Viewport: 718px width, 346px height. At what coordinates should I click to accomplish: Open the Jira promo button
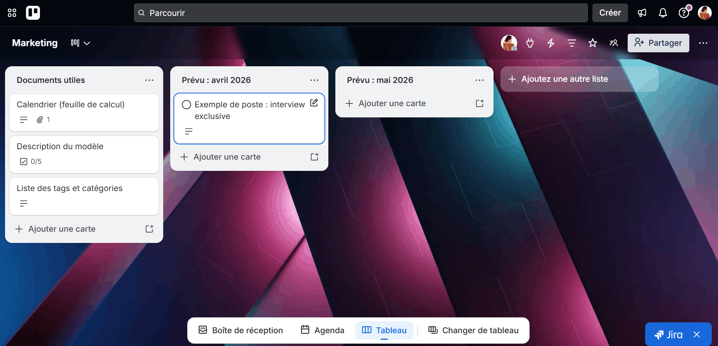[x=668, y=334]
